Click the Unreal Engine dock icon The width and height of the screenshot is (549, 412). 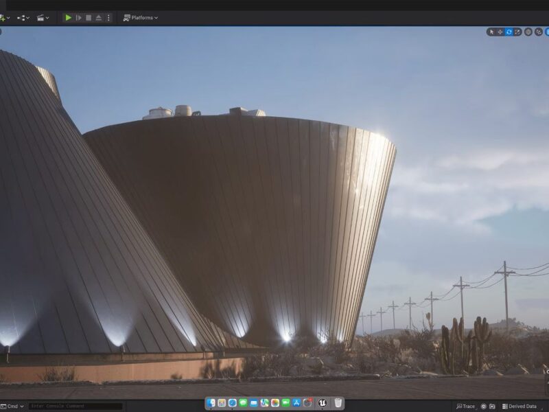click(322, 403)
